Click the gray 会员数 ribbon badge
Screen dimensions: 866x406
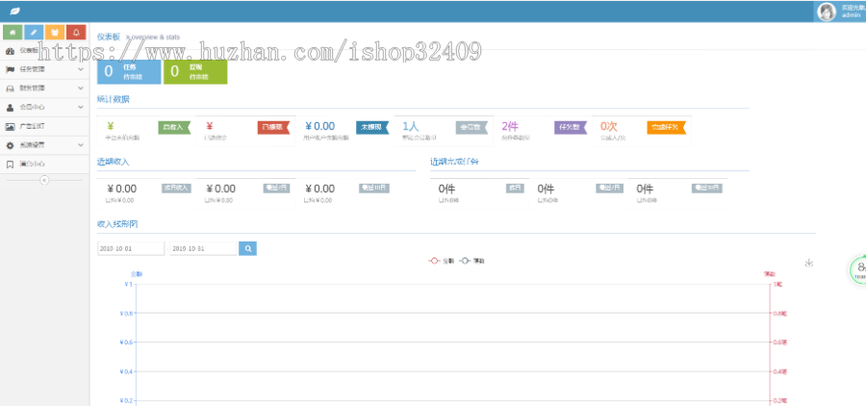pyautogui.click(x=472, y=128)
